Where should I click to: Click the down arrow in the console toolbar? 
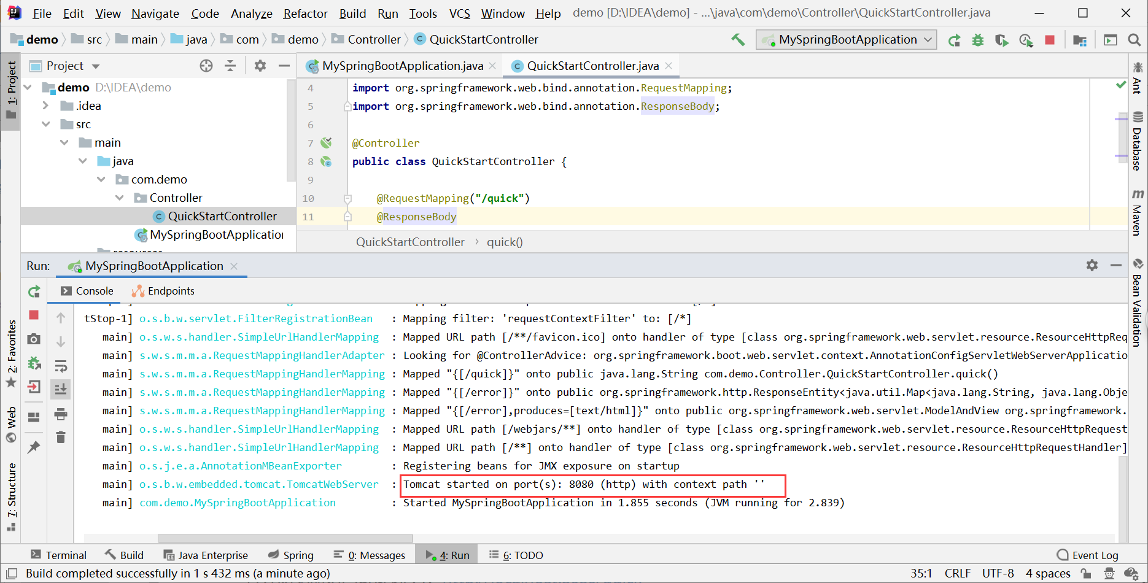(61, 342)
